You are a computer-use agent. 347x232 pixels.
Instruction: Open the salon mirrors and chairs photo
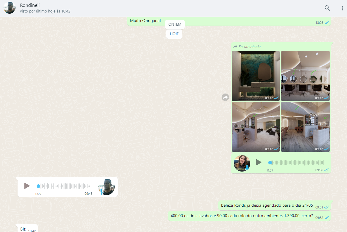pos(305,76)
